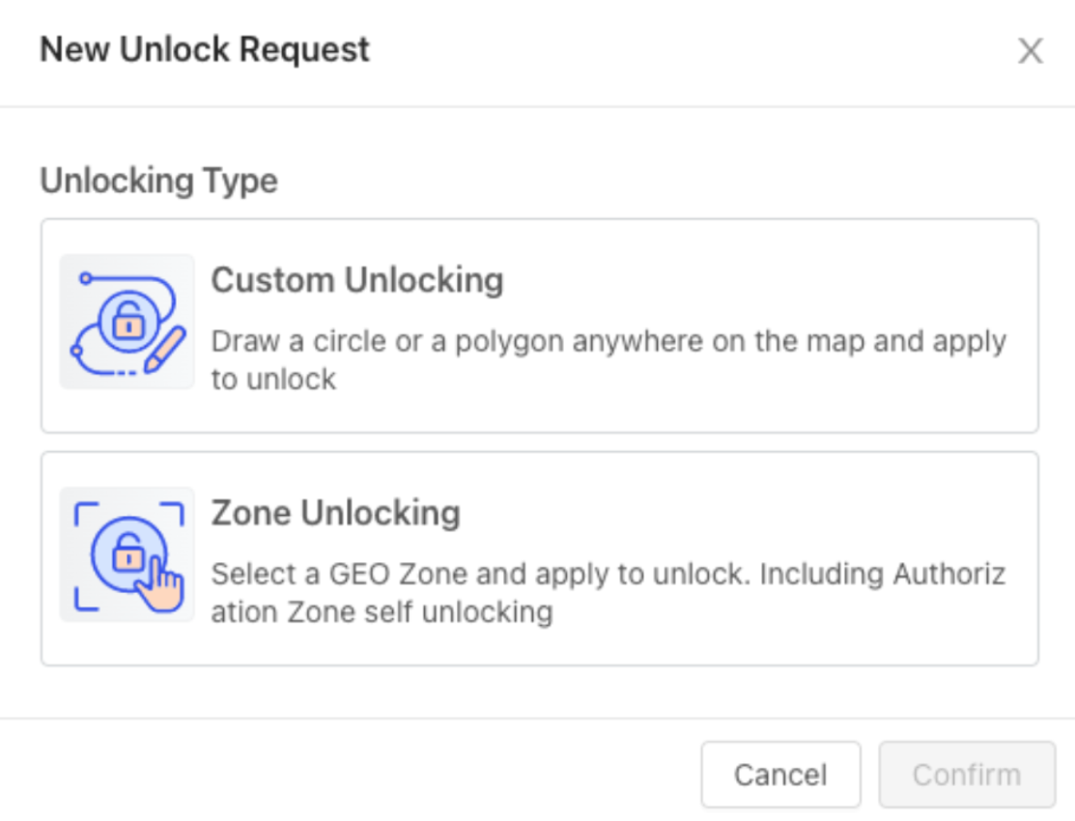The image size is (1075, 821).
Task: Click the Custom Unlocking padlock-and-pencil icon
Action: click(127, 323)
